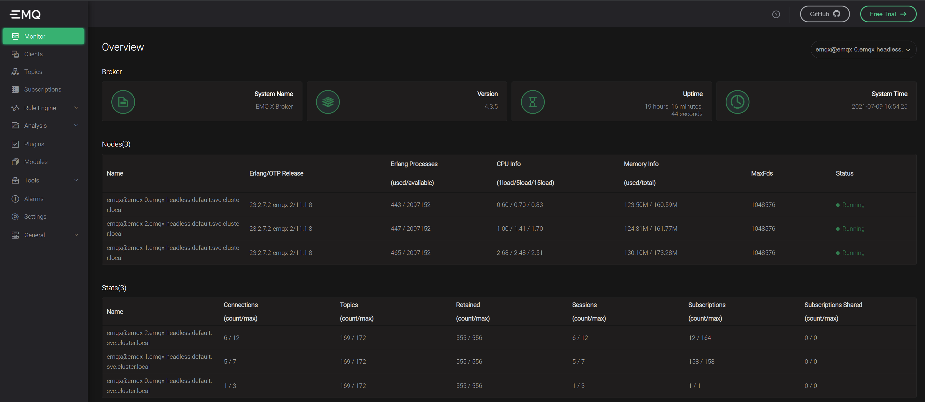Image resolution: width=925 pixels, height=402 pixels.
Task: Click the Free Trial button
Action: (888, 14)
